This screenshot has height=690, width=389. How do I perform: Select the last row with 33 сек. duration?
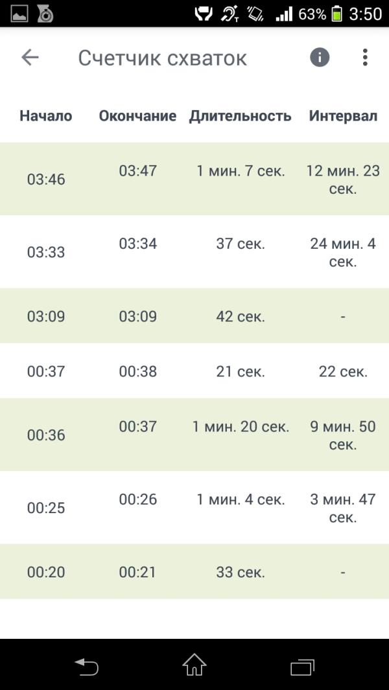point(194,571)
